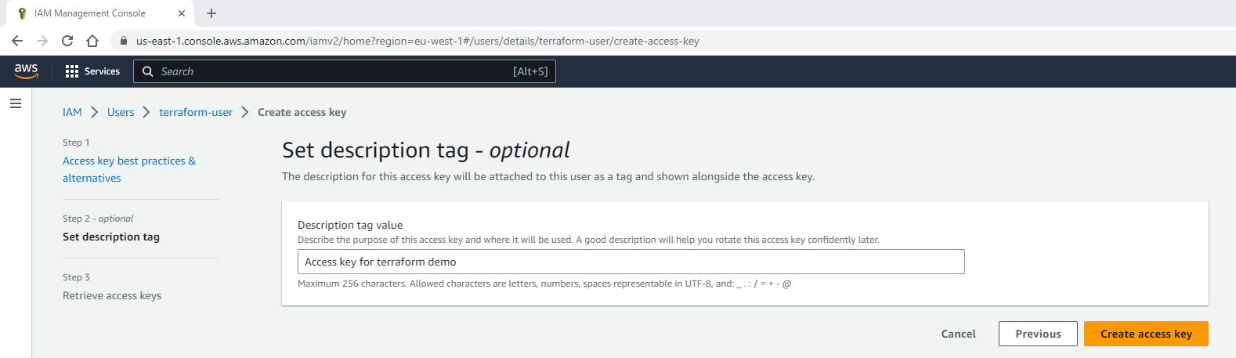Open the Services grid menu
The height and width of the screenshot is (358, 1236).
click(x=92, y=71)
